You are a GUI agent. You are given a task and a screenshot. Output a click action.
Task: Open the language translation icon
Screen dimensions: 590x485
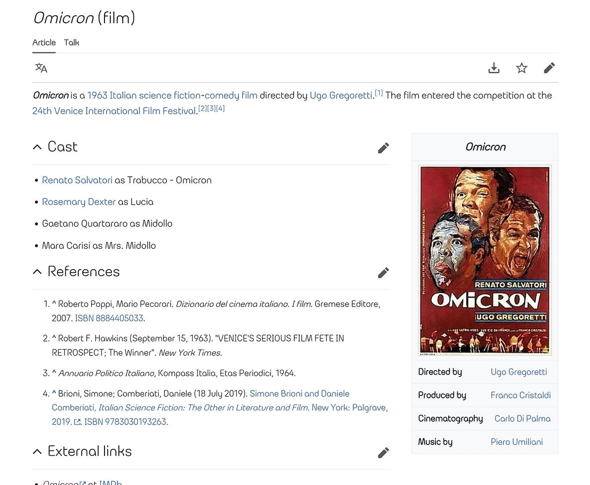click(41, 68)
